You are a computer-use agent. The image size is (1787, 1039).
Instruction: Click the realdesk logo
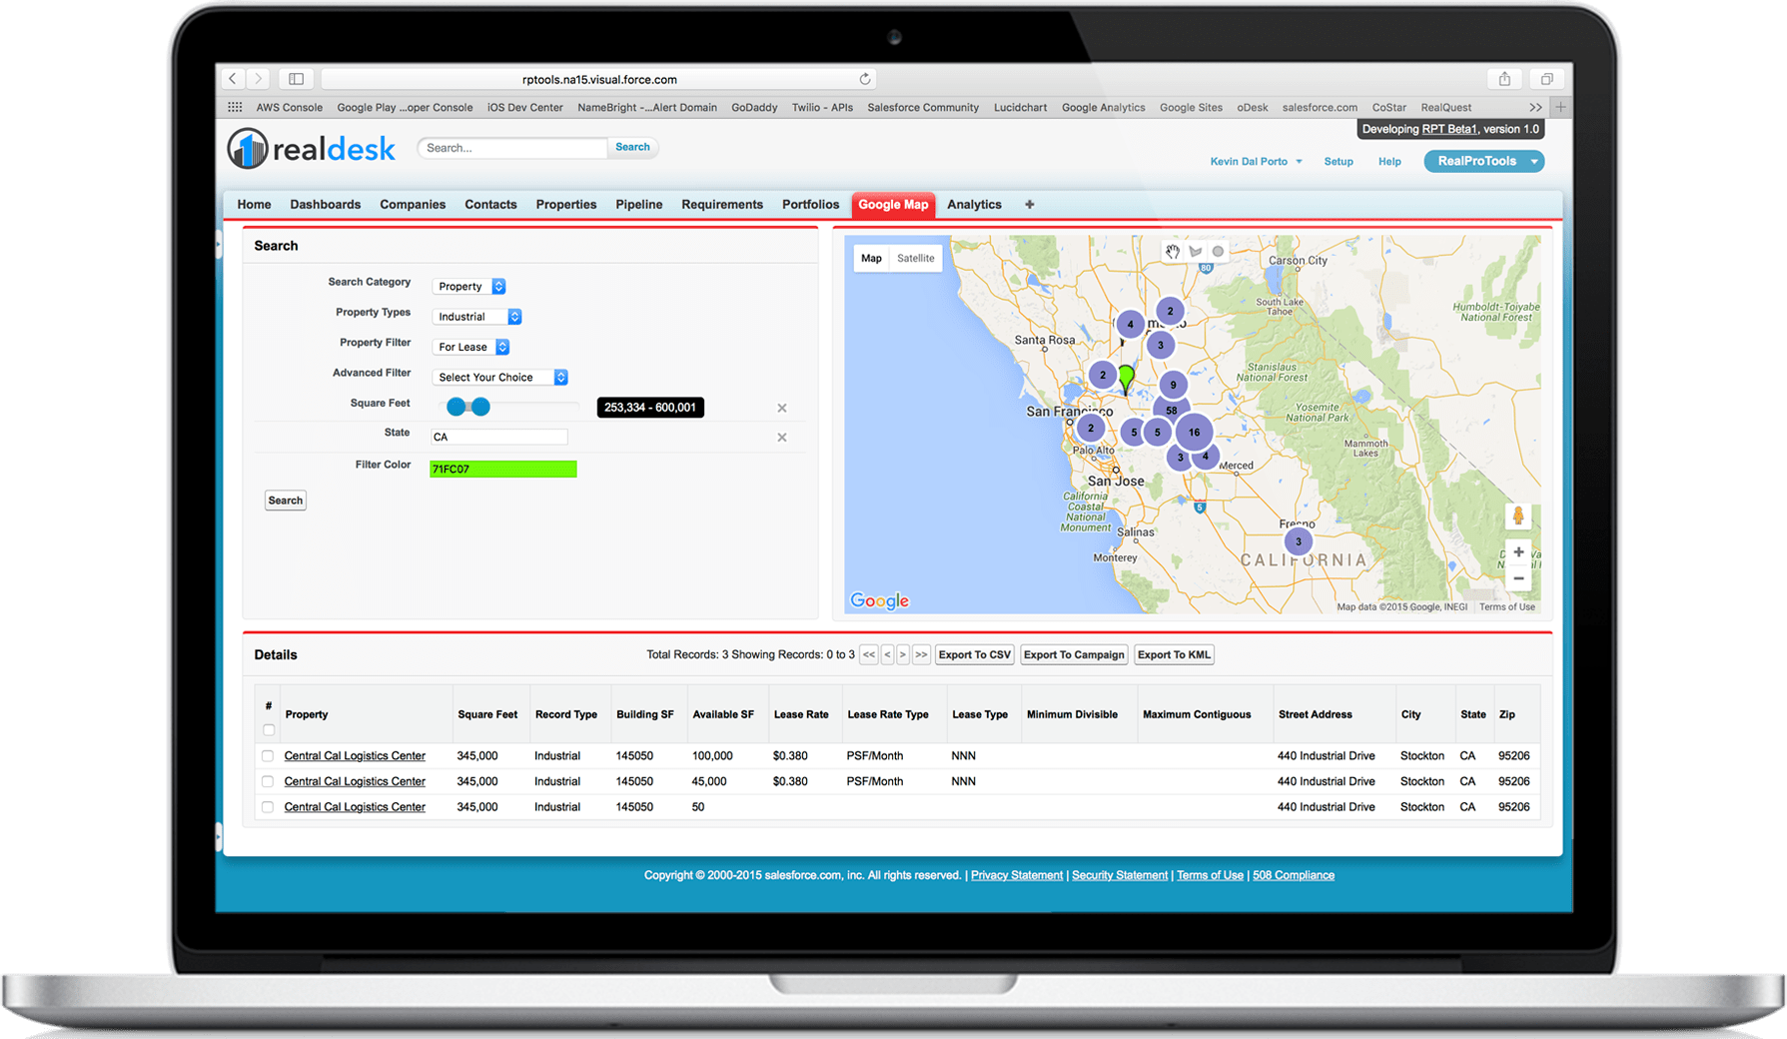[311, 148]
